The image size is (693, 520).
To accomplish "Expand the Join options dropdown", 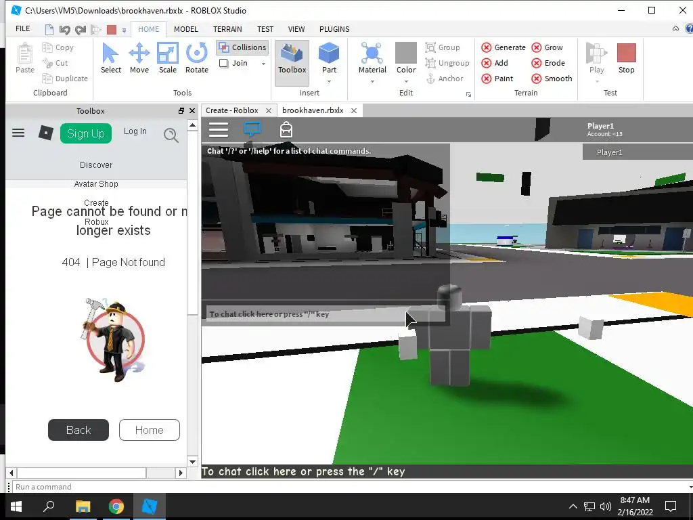I will (x=263, y=64).
